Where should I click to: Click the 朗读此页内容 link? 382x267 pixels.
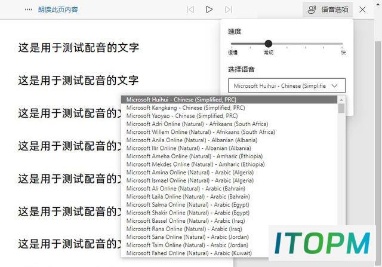(58, 10)
